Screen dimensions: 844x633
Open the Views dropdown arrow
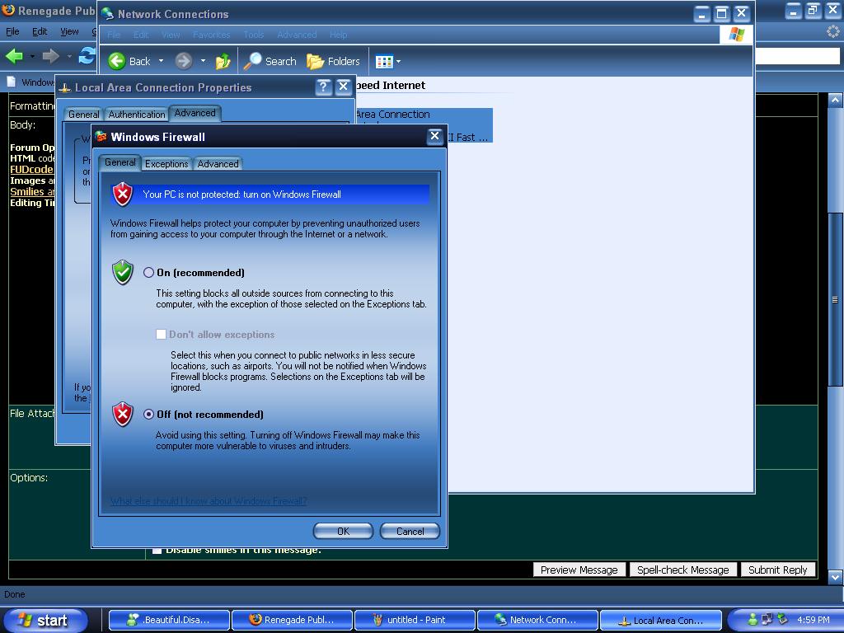tap(399, 61)
